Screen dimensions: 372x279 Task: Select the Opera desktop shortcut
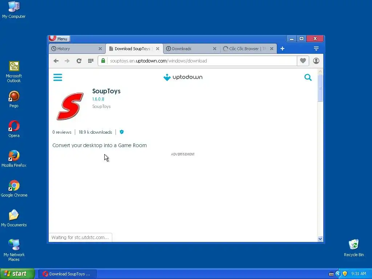tap(14, 129)
